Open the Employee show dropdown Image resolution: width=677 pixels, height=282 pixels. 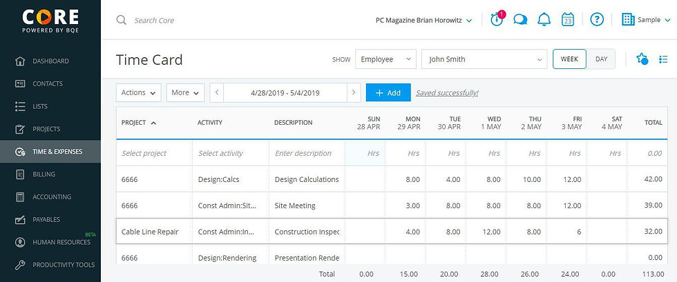pos(385,59)
